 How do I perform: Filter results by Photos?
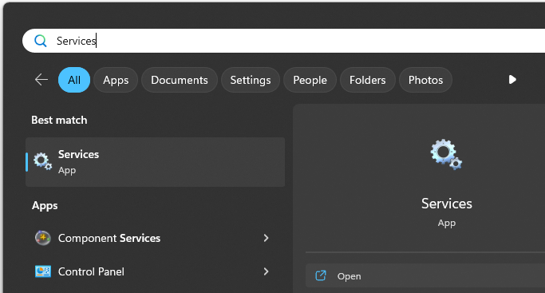point(425,80)
